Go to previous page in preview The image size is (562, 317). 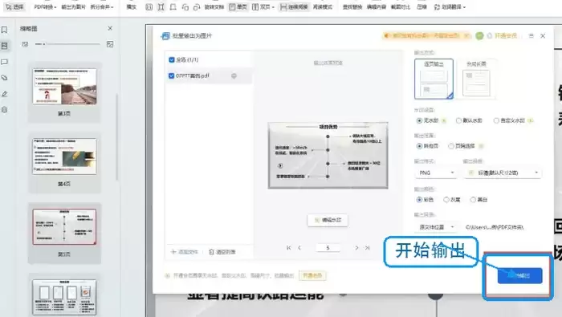click(x=299, y=247)
